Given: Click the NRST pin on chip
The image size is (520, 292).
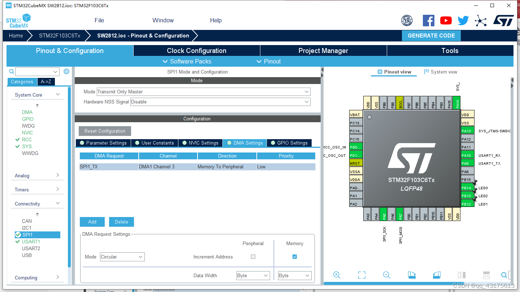Looking at the screenshot, I should (355, 163).
